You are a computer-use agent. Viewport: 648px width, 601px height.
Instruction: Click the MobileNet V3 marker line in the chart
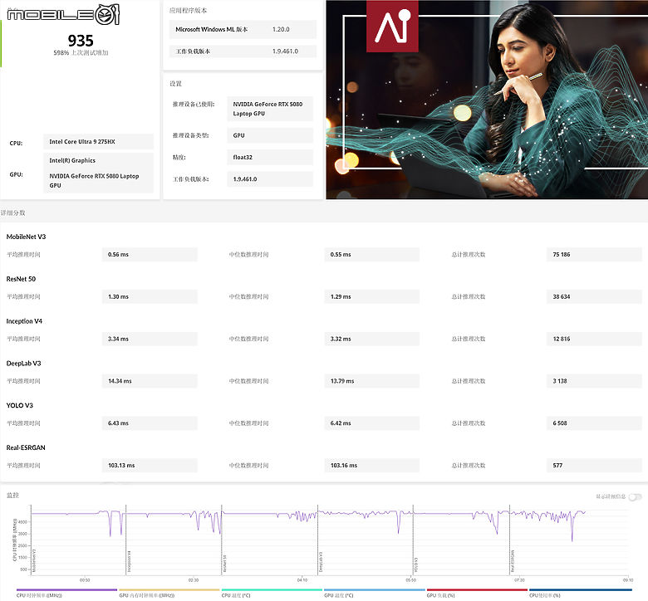point(32,540)
